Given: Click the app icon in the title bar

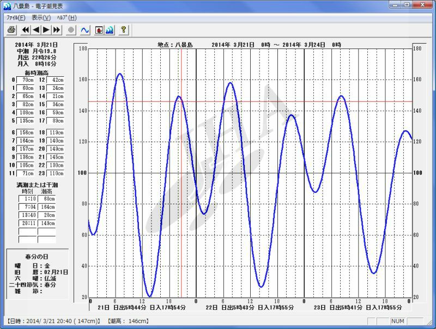Looking at the screenshot, I should pos(7,6).
